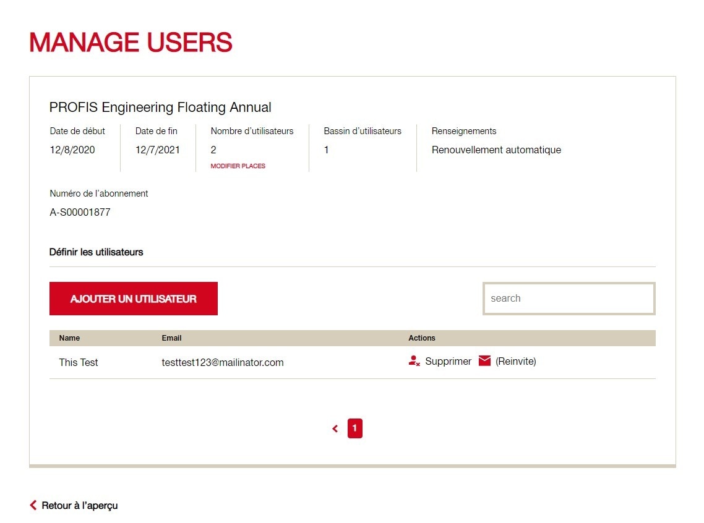704x523 pixels.
Task: Select the Email column header
Action: [x=171, y=338]
